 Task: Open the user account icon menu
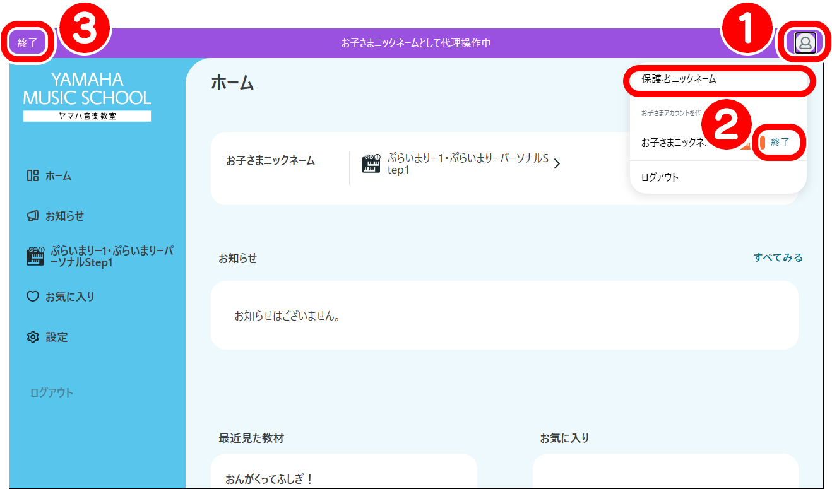805,43
